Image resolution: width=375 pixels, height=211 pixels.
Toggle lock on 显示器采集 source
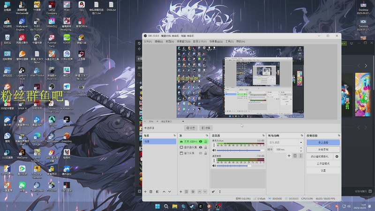pos(205,147)
